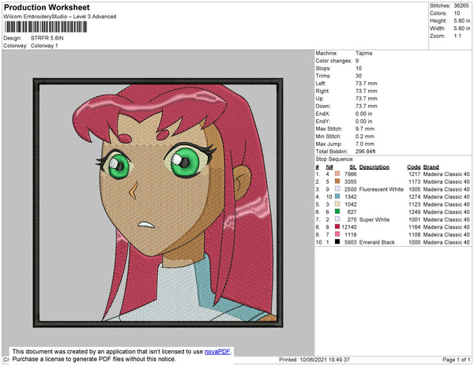Click thread code '1005'
The height and width of the screenshot is (366, 474).
[415, 189]
